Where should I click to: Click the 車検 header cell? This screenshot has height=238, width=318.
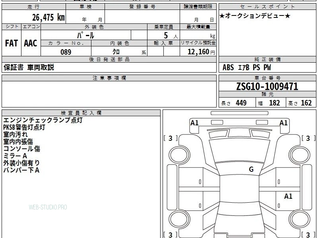pyautogui.click(x=85, y=7)
